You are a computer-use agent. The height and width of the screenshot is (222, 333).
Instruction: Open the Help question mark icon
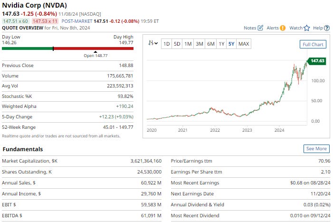[327, 28]
